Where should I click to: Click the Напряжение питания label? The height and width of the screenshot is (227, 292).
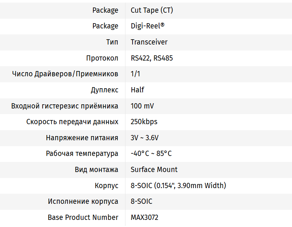click(82, 138)
